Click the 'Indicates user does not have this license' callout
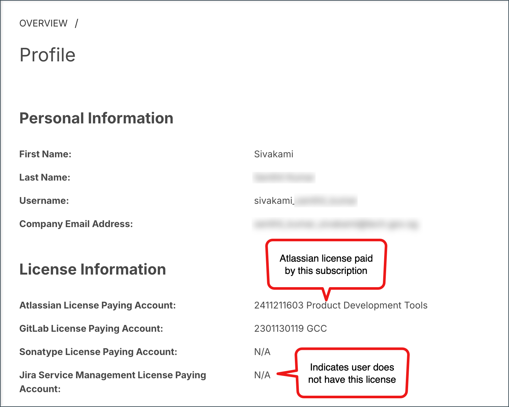This screenshot has height=407, width=509. pyautogui.click(x=352, y=373)
